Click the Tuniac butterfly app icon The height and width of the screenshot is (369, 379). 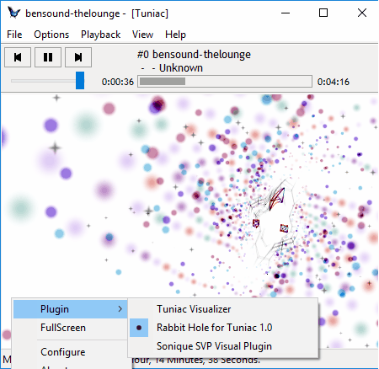13,13
